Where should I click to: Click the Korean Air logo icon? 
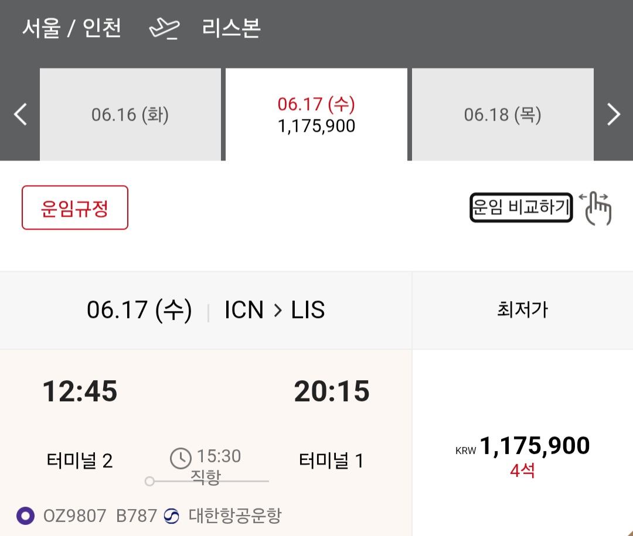172,516
